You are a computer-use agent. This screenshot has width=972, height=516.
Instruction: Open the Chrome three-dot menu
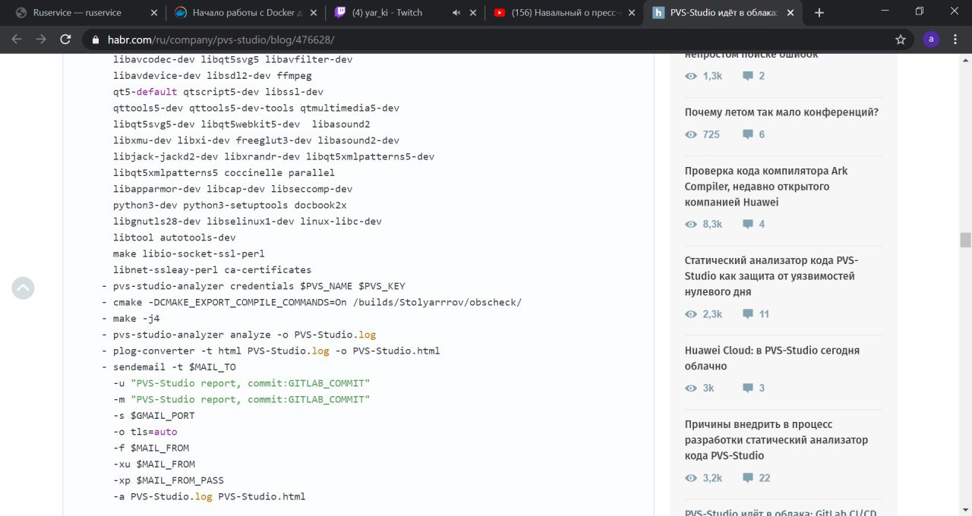[957, 39]
